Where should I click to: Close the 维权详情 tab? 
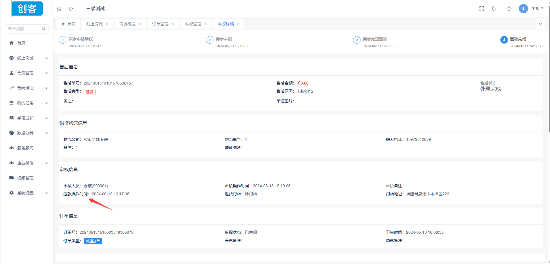coord(239,24)
